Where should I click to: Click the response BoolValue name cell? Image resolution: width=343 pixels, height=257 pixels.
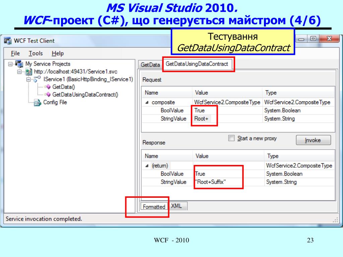coord(172,174)
